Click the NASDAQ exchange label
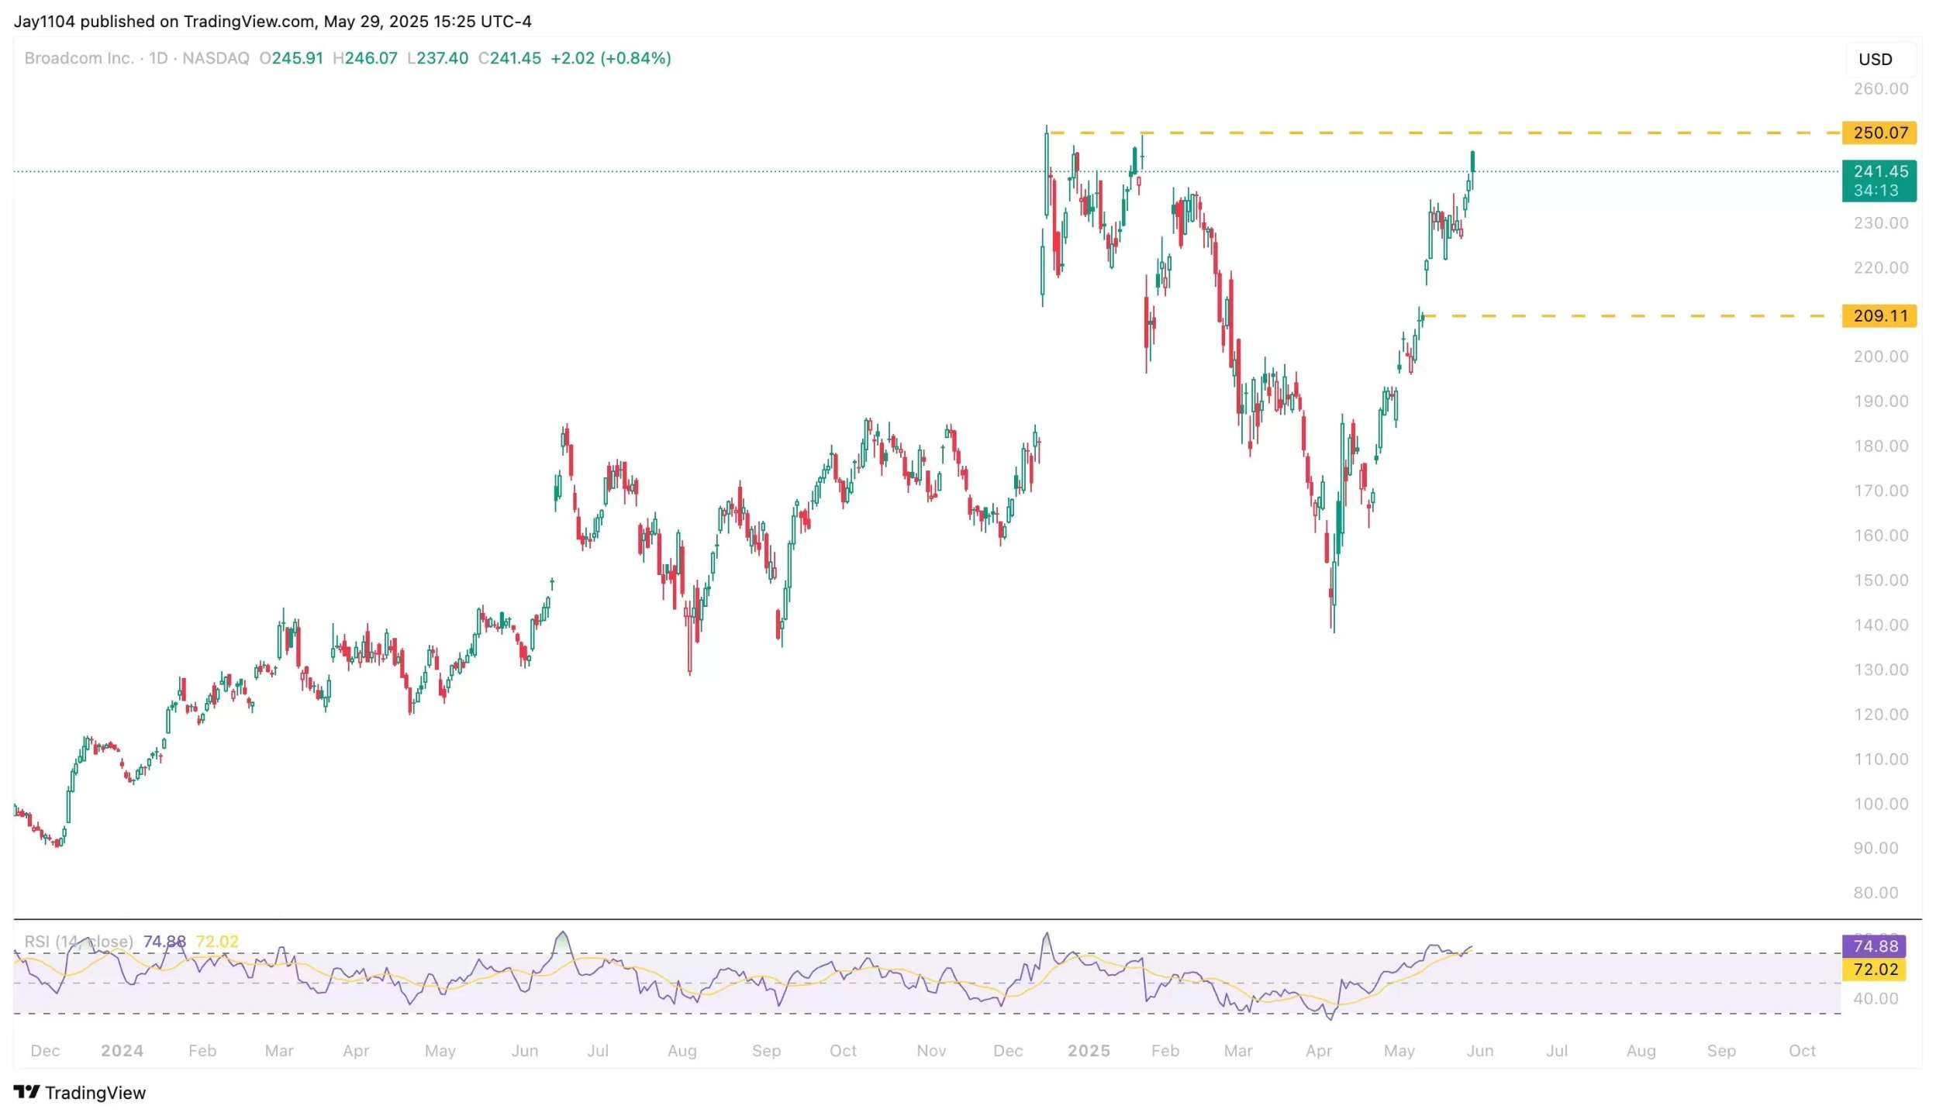The image size is (1936, 1116). tap(216, 58)
